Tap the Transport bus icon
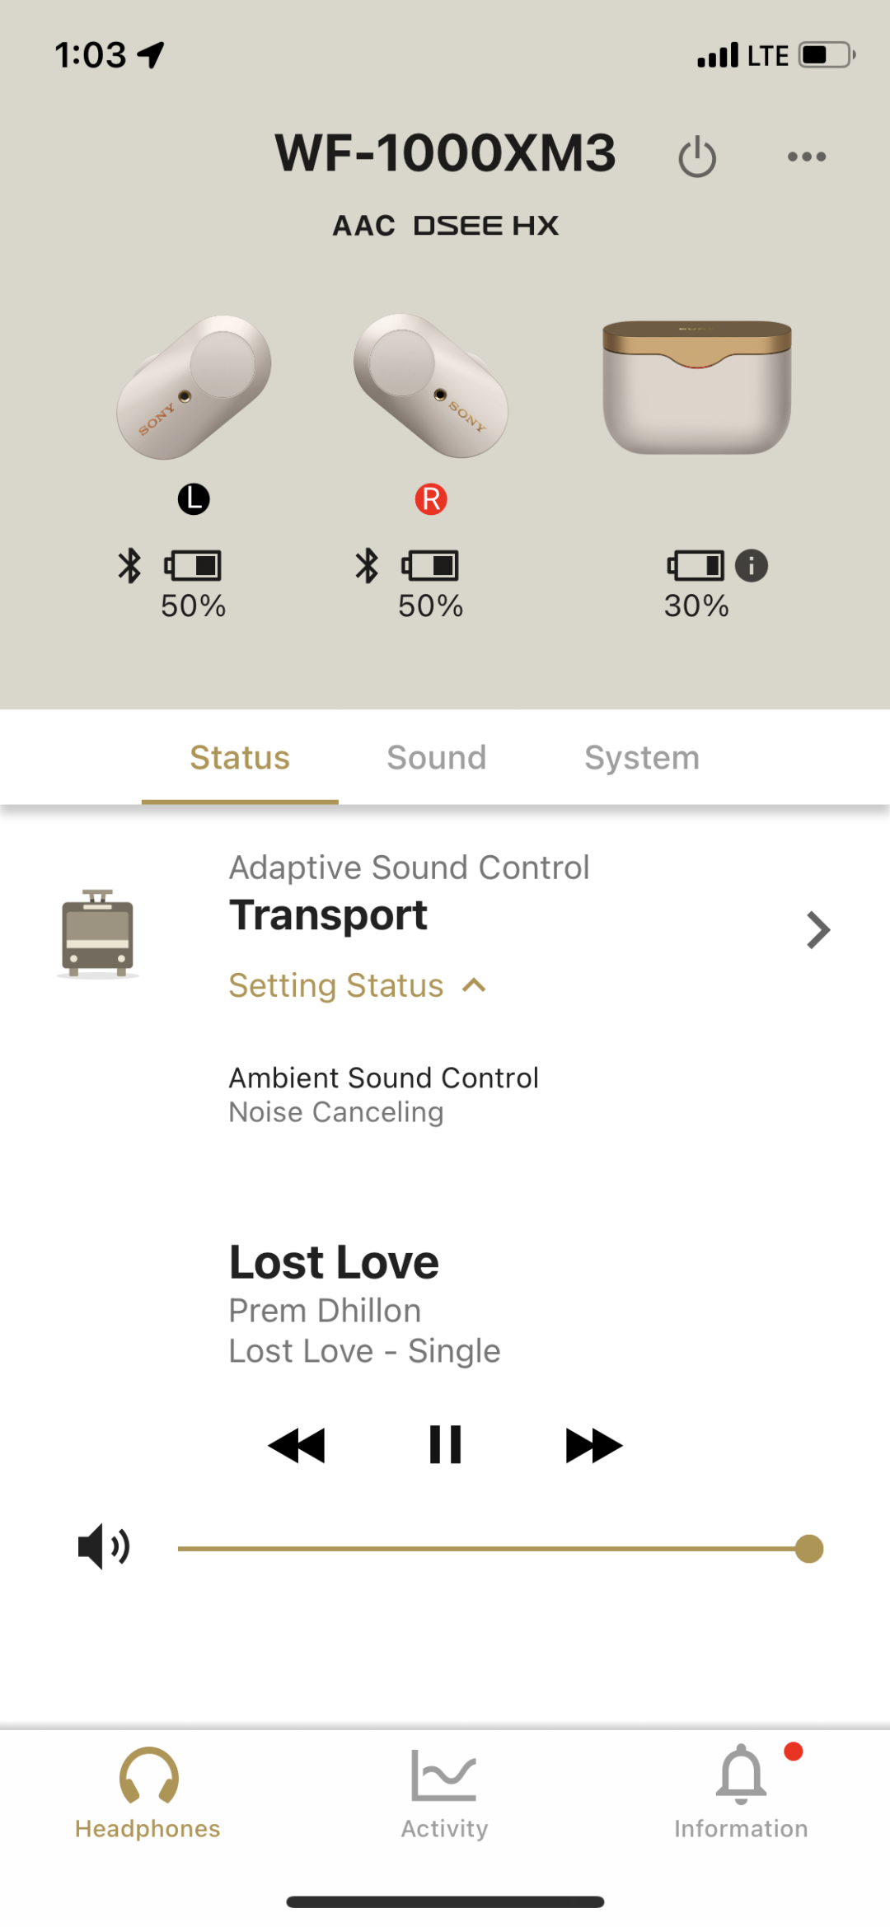This screenshot has width=890, height=1927. 97,933
